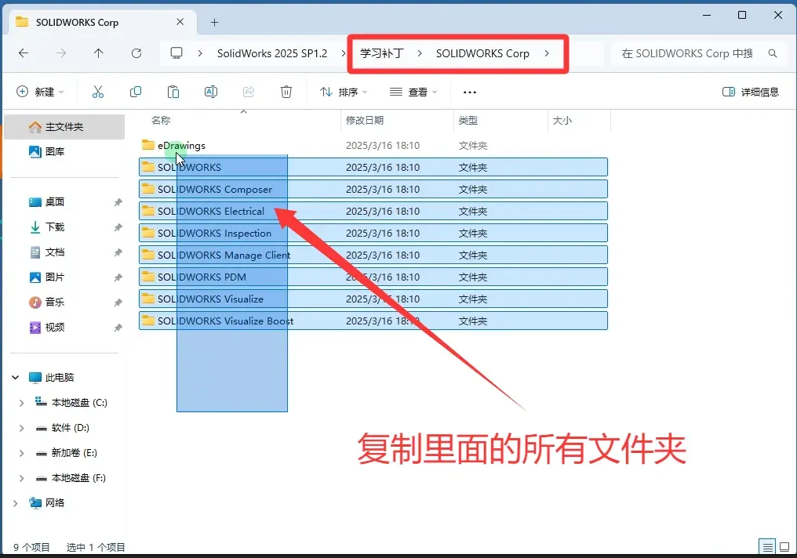797x558 pixels.
Task: Open the three-dot more options menu
Action: pos(470,92)
